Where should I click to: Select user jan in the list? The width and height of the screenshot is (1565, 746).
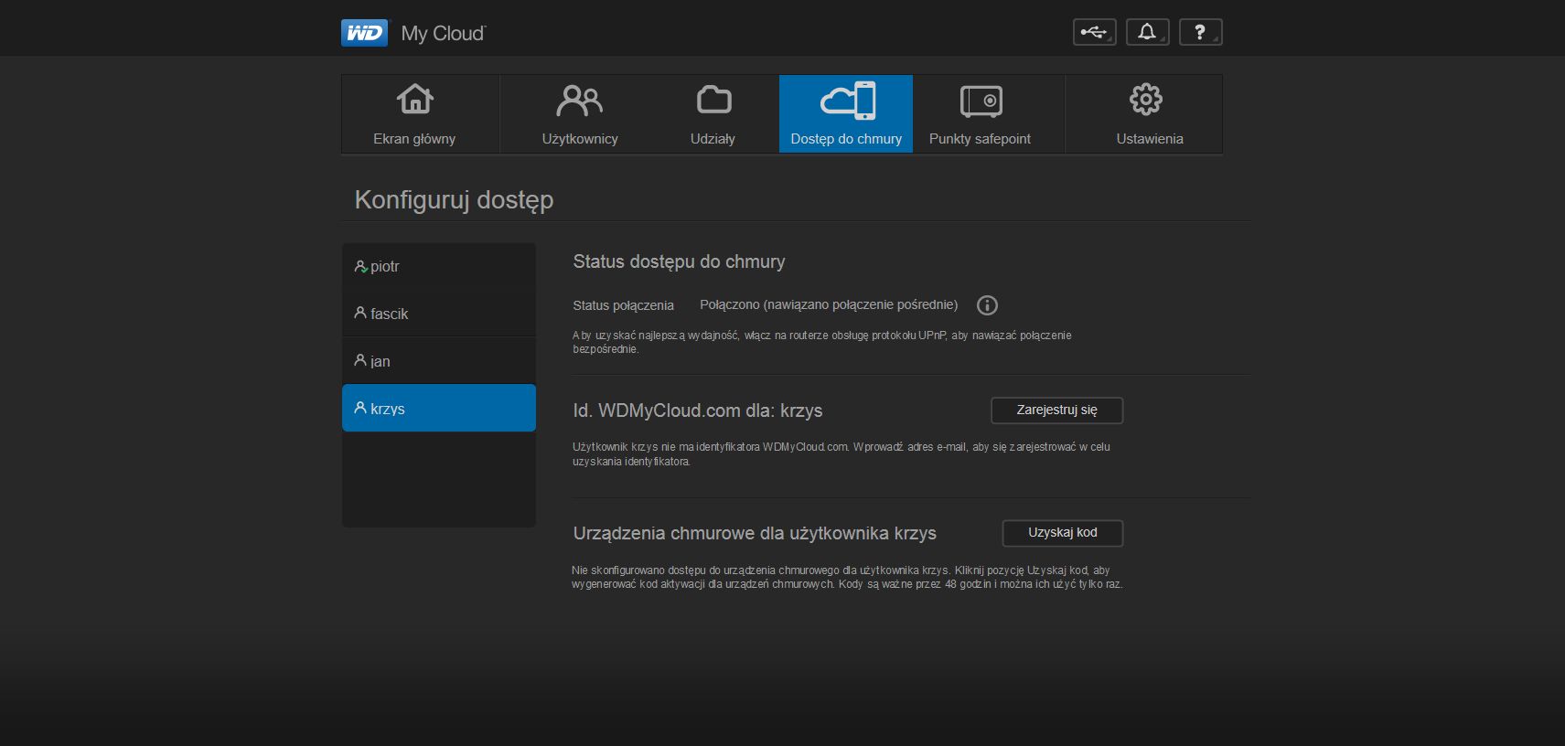(x=439, y=361)
